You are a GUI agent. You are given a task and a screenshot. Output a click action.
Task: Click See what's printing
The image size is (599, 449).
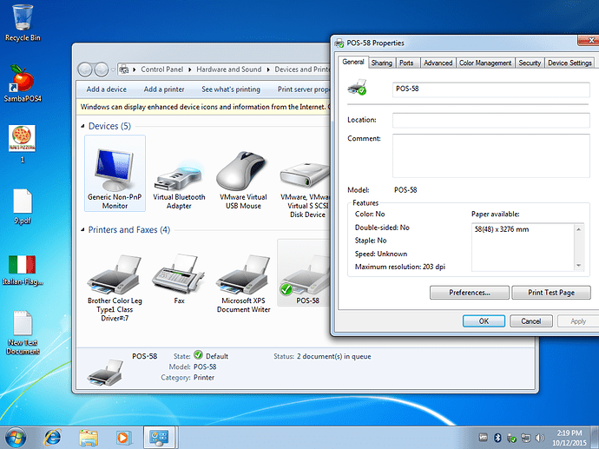pyautogui.click(x=231, y=89)
